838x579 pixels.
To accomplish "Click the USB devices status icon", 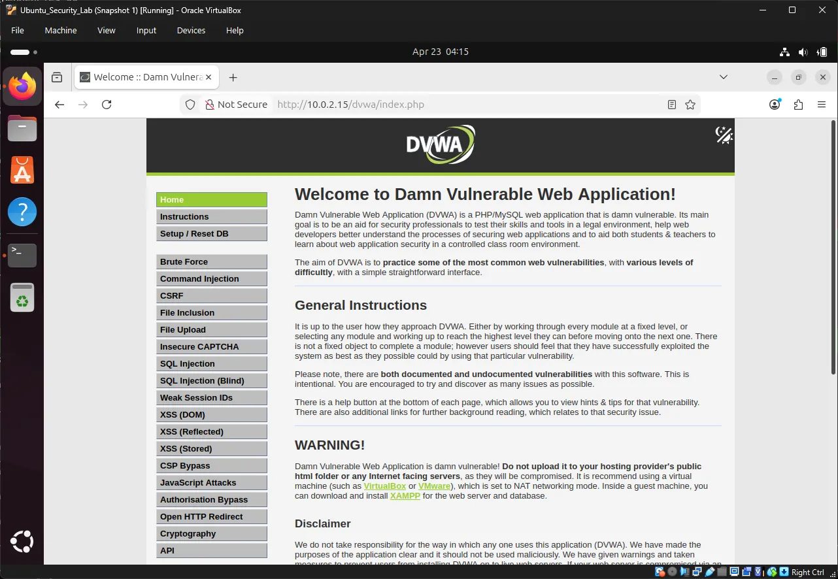I will tap(710, 571).
